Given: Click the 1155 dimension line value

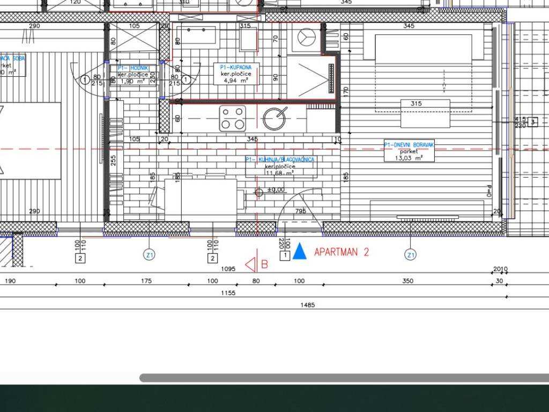Looking at the screenshot, I should pos(228,293).
